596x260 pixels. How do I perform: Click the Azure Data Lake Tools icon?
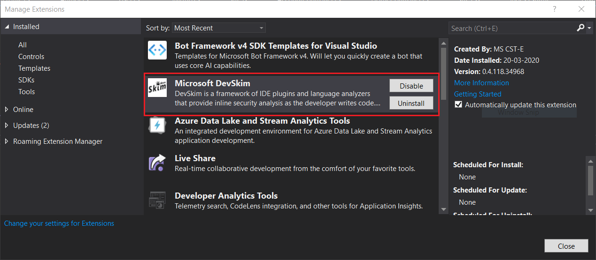tap(157, 126)
